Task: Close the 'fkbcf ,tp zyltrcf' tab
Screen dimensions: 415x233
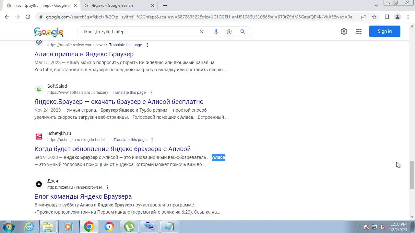Action: pyautogui.click(x=75, y=6)
